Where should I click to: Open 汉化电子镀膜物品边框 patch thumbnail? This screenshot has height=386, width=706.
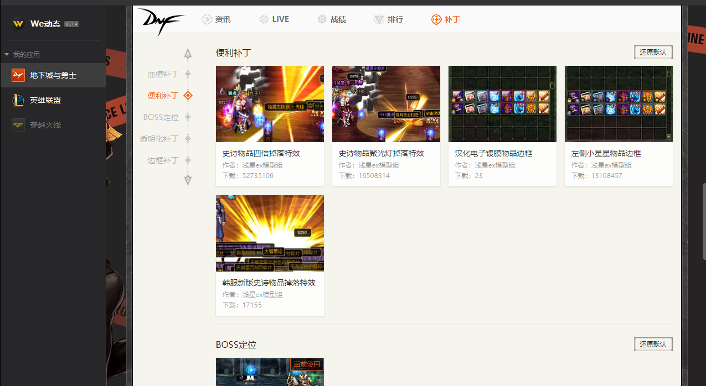(x=502, y=104)
